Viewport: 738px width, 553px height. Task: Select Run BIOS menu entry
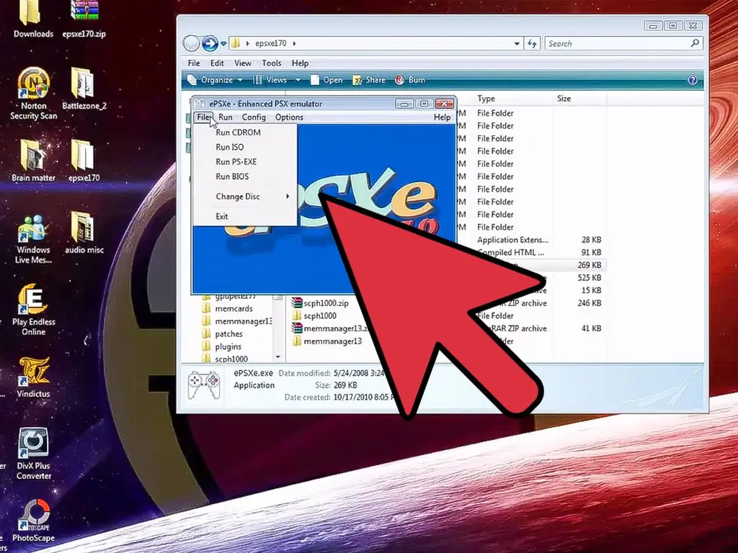coord(245,177)
